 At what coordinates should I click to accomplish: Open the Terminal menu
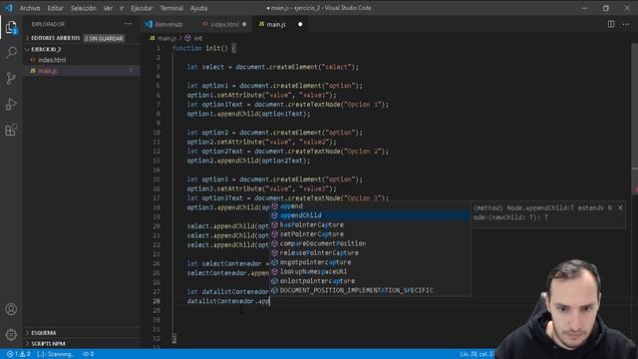coord(171,8)
